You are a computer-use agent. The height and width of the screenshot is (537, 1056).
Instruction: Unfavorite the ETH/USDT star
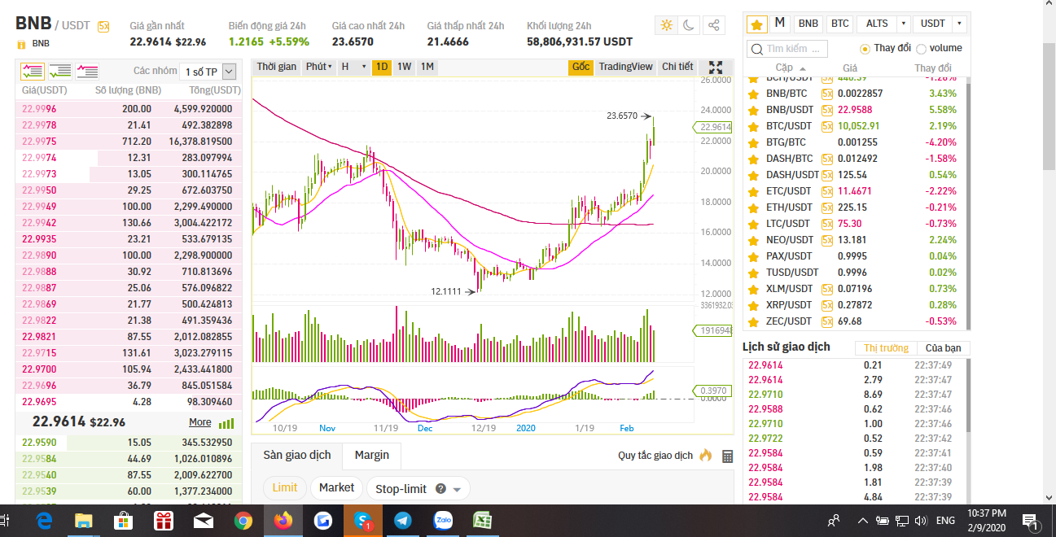(753, 207)
